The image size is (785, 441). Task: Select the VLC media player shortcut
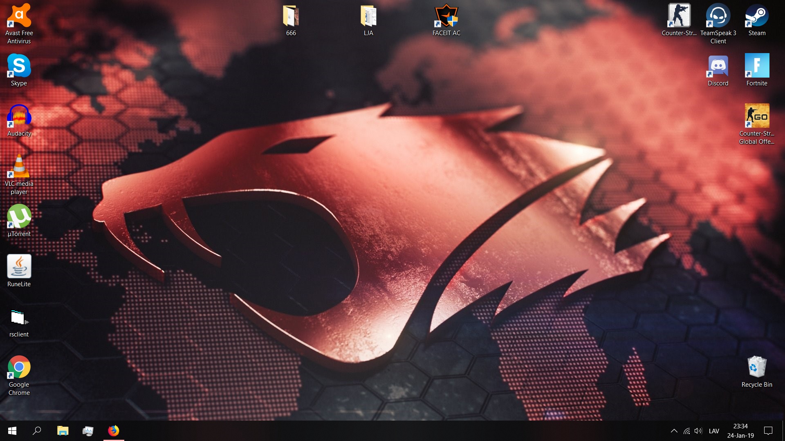19,174
